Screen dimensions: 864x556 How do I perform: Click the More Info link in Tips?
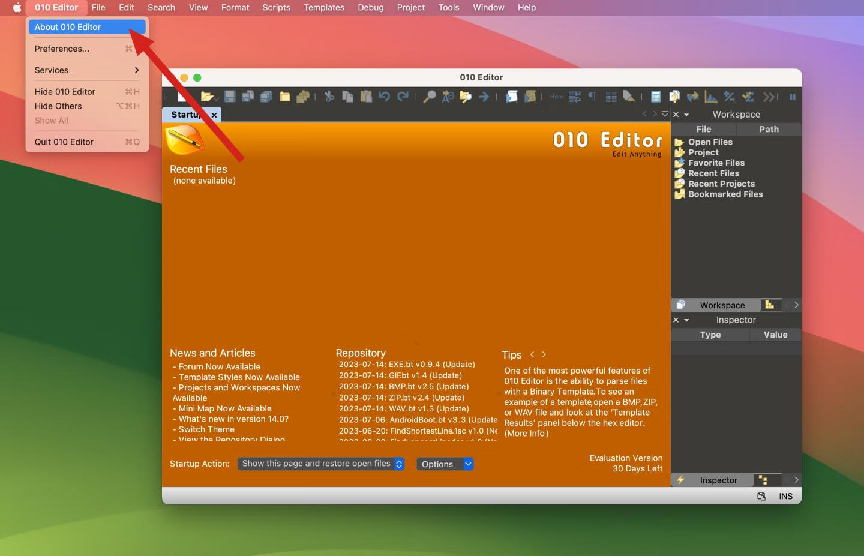pyautogui.click(x=526, y=434)
